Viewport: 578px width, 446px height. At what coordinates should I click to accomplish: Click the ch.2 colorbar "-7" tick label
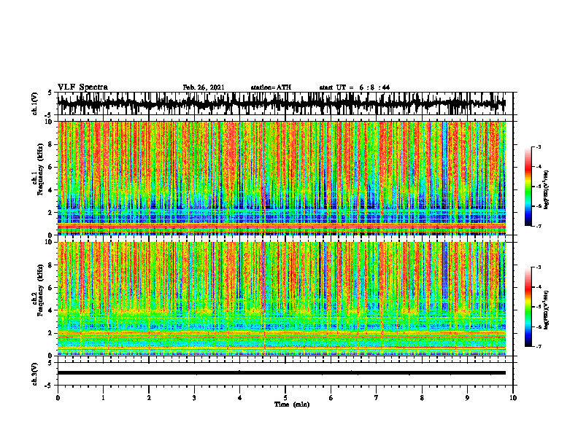(x=538, y=347)
